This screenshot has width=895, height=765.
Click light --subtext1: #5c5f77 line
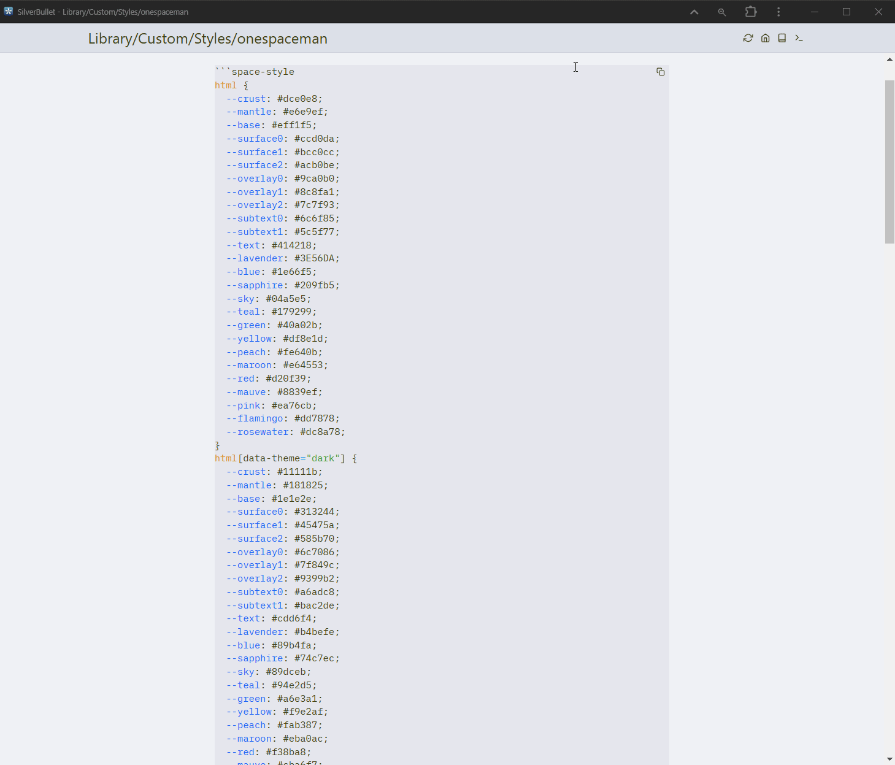[283, 232]
